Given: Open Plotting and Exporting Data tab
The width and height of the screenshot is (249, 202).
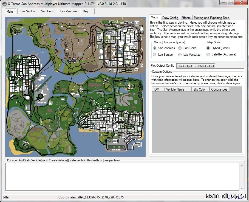Looking at the screenshot, I should (x=211, y=18).
